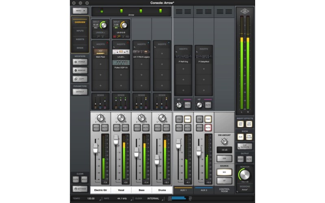Select Mix as monitor source
Screen dimensions: 325x203
(224, 172)
